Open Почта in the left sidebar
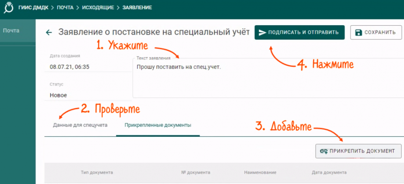This screenshot has width=404, height=184. 11,30
